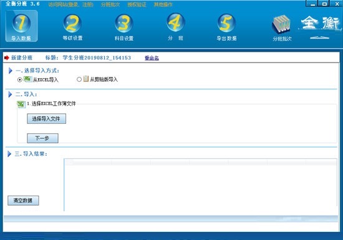Click the title 学生分班20190812_154153
343x240 pixels.
(x=97, y=57)
